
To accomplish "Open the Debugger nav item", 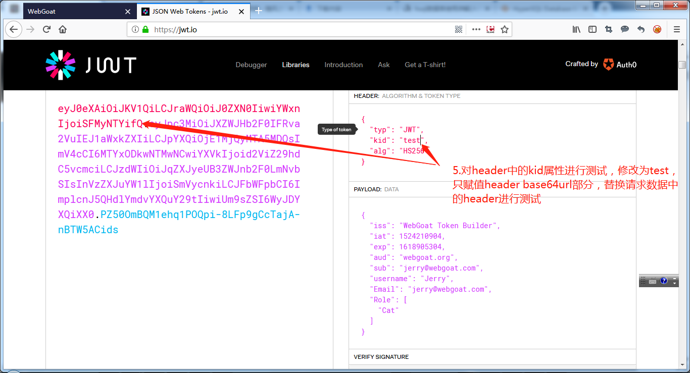I will [251, 65].
